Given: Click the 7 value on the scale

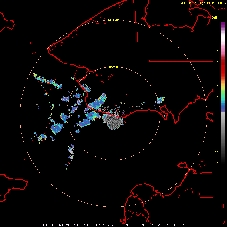Looking at the screenshot, I should click(x=218, y=28).
